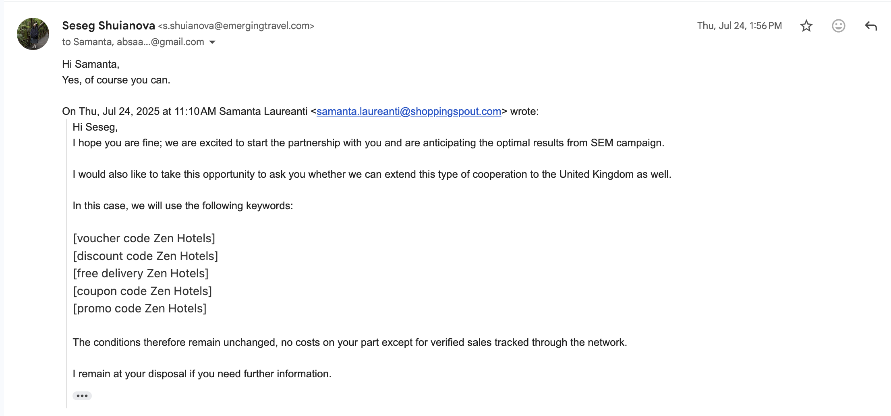
Task: Click the '[discount code Zen Hotels]' keyword
Action: pyautogui.click(x=145, y=256)
